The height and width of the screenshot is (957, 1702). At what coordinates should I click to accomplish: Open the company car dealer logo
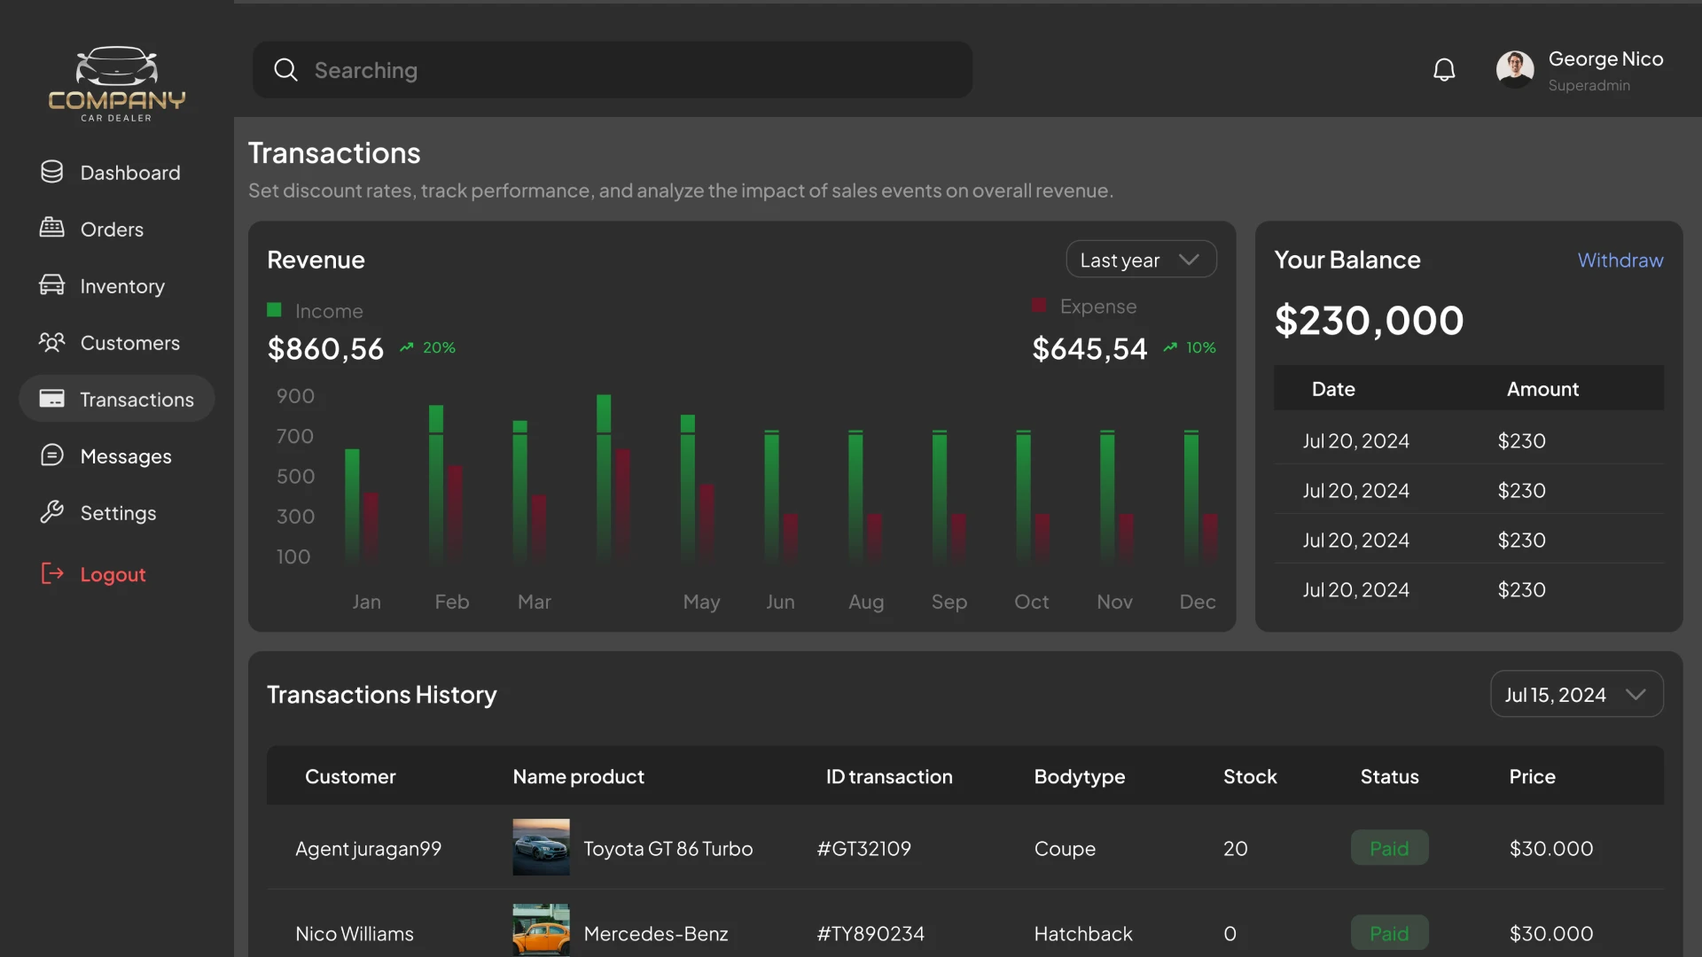(116, 83)
